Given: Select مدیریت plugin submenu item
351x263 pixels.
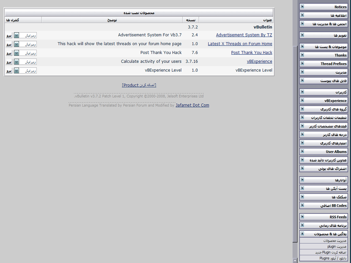Looking at the screenshot, I should point(324,247).
